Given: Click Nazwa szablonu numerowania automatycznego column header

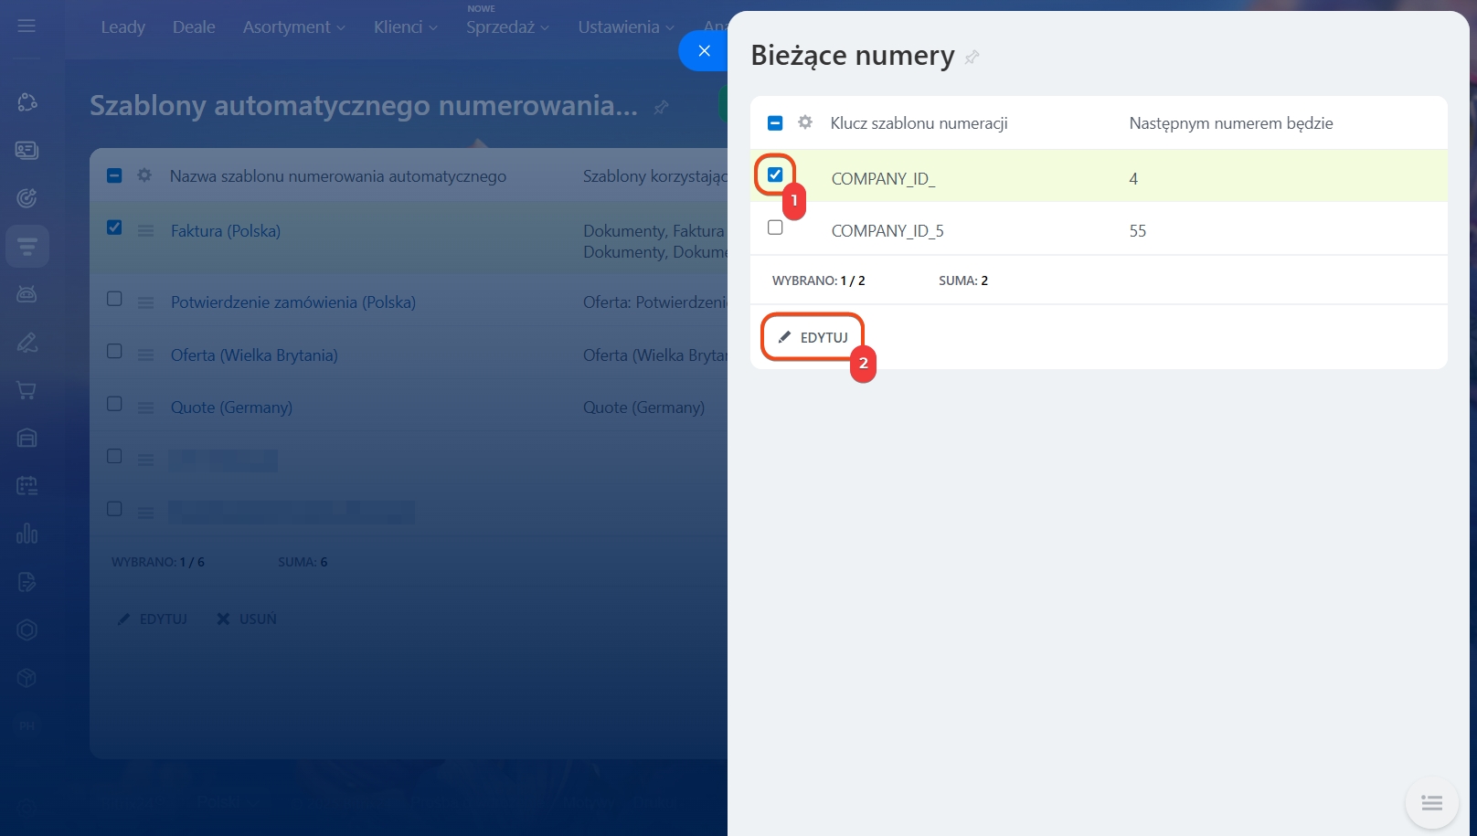Looking at the screenshot, I should point(338,176).
